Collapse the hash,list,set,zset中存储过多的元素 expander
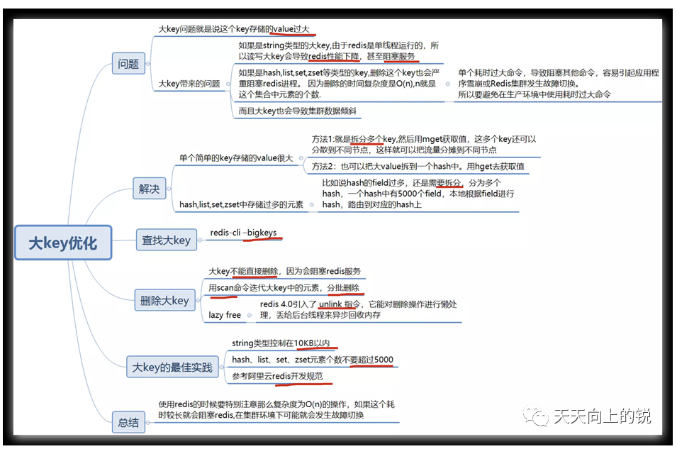Image resolution: width=677 pixels, height=449 pixels. point(311,205)
